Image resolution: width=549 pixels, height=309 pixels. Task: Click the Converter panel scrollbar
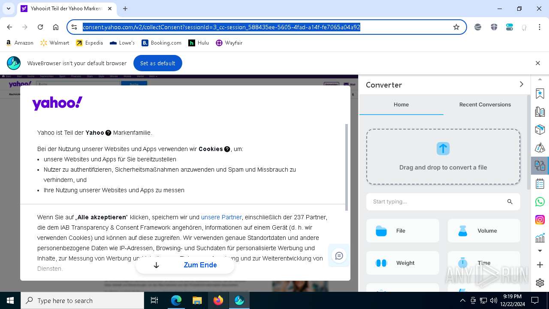(x=528, y=142)
